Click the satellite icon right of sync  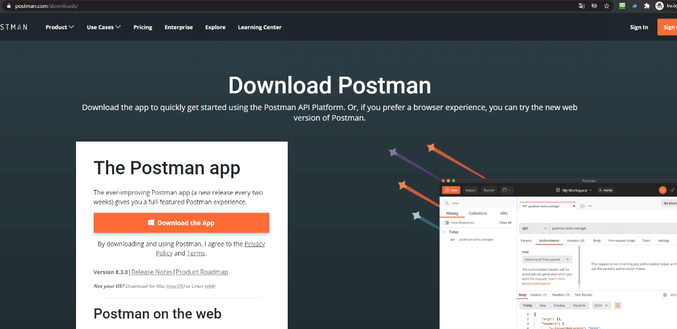[672, 190]
